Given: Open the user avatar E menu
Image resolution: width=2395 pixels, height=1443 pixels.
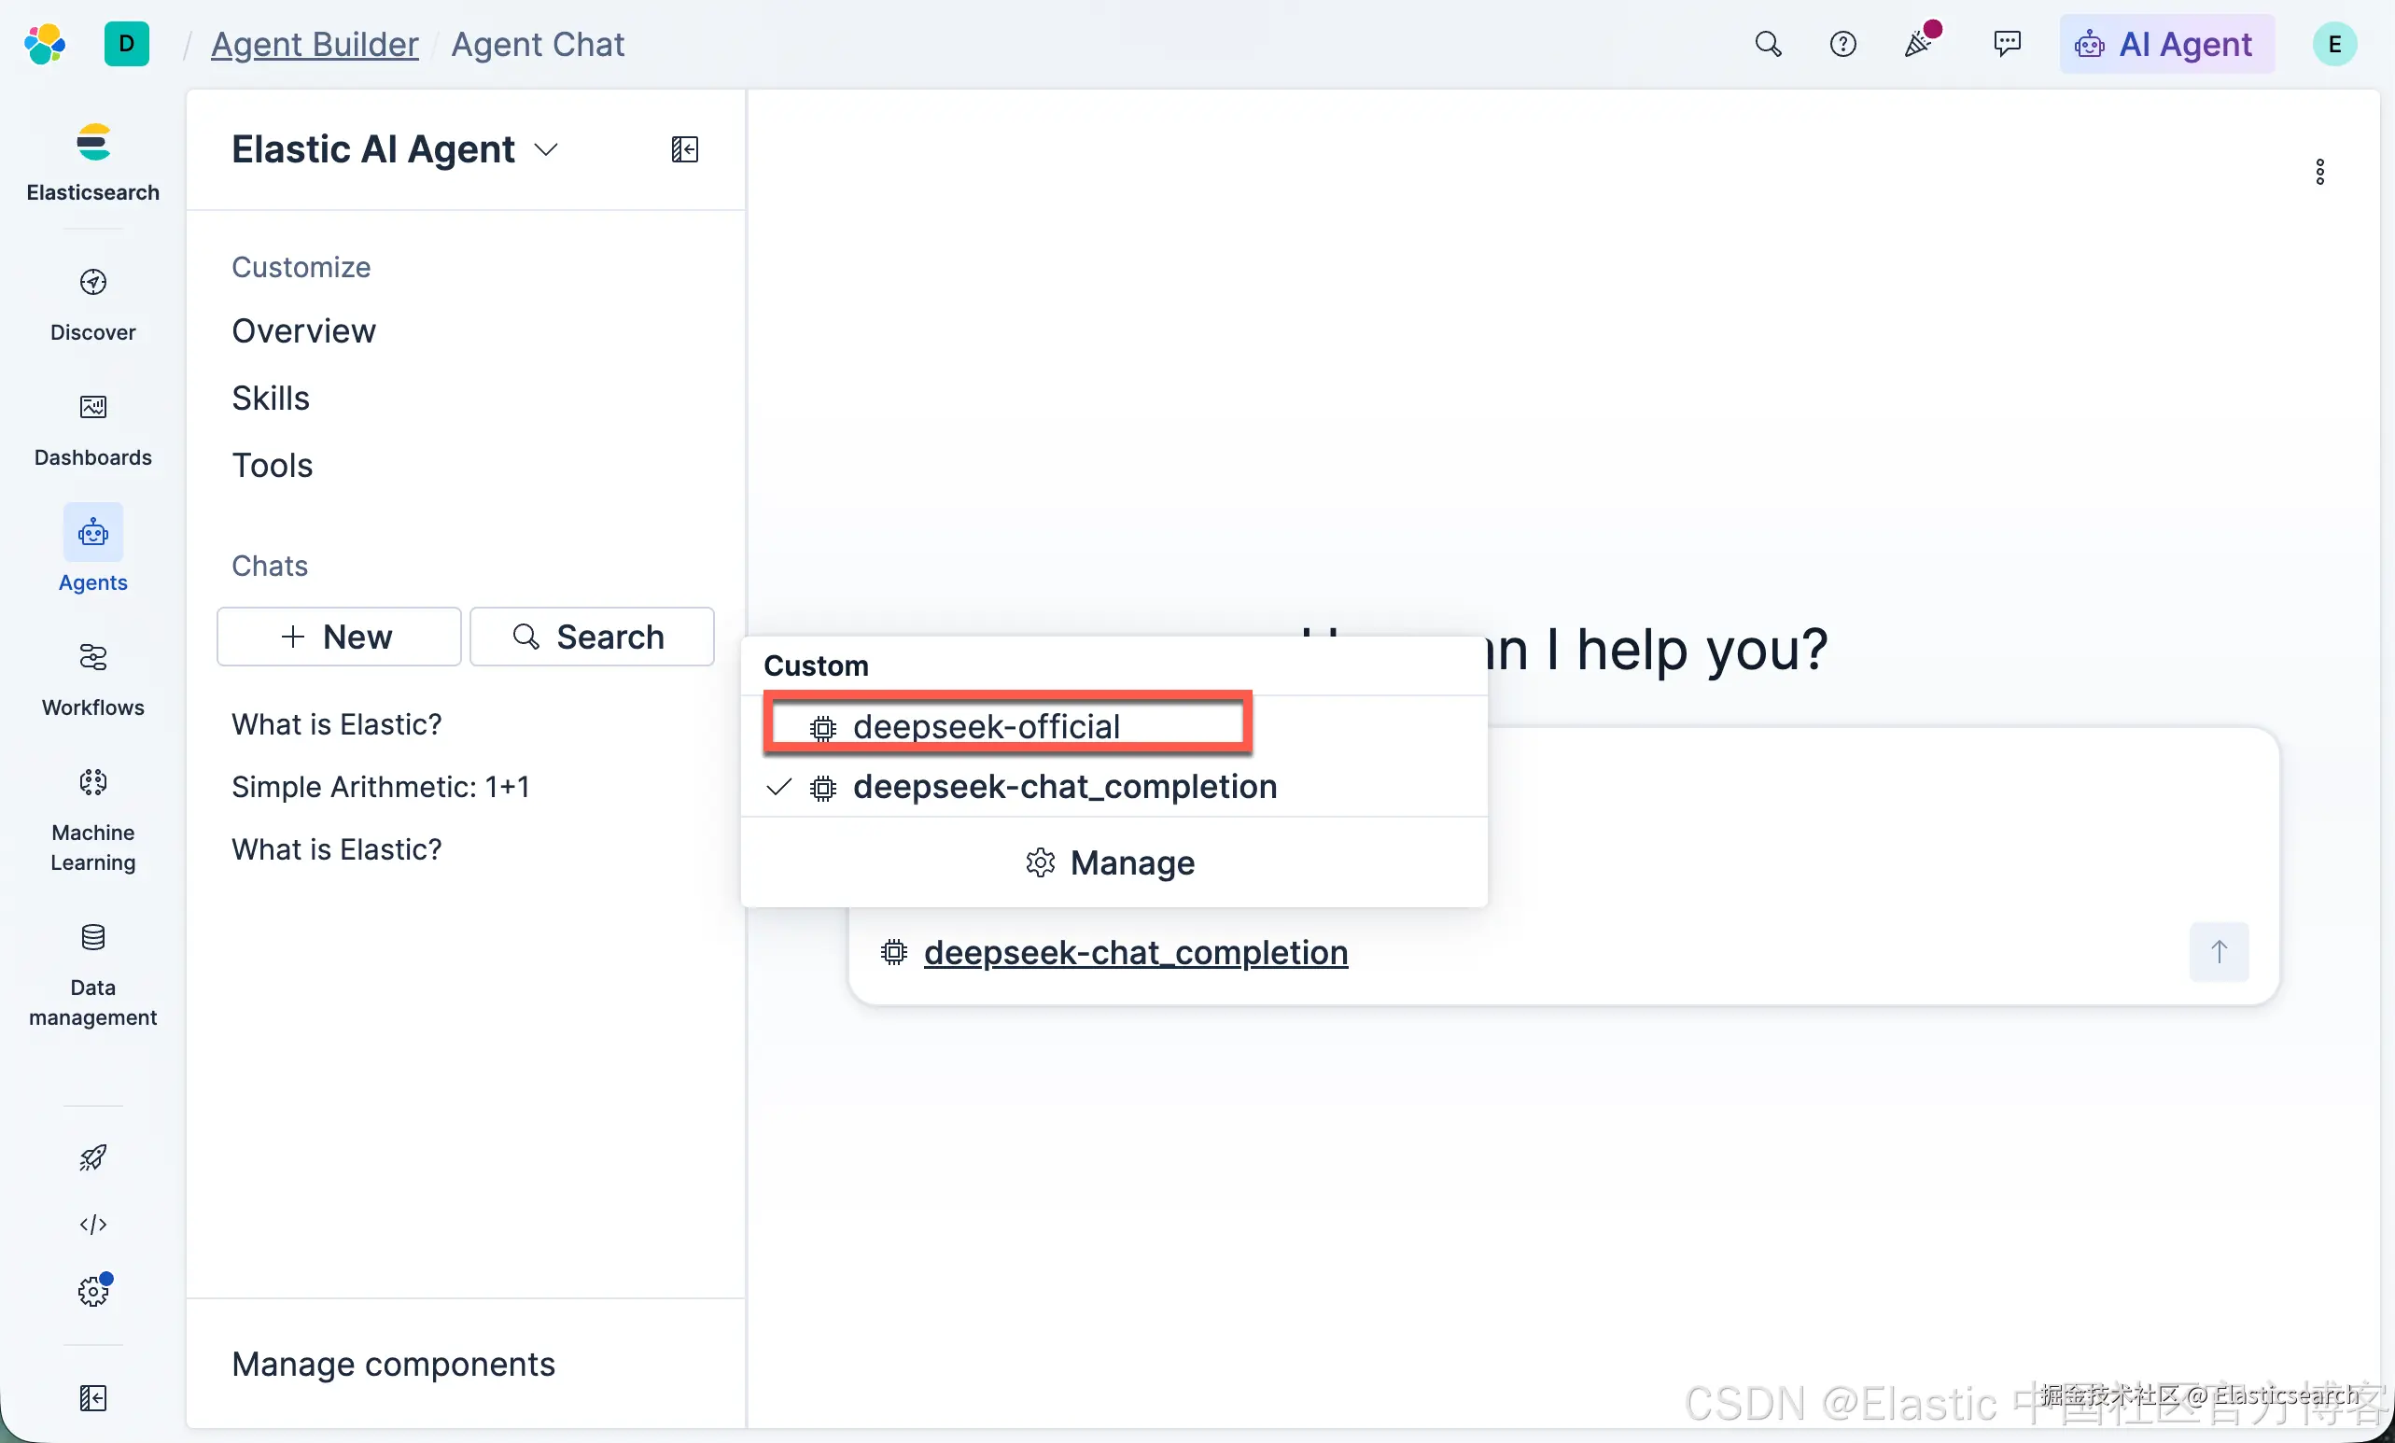Looking at the screenshot, I should pos(2334,44).
